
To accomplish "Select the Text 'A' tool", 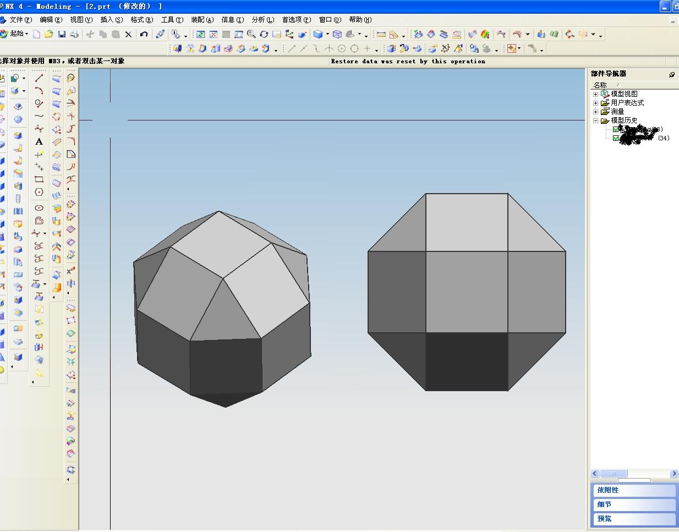I will (x=39, y=141).
